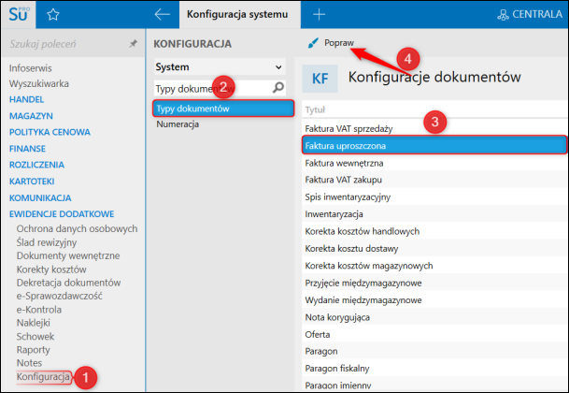The image size is (569, 393).
Task: Open Raporty module
Action: (x=34, y=350)
